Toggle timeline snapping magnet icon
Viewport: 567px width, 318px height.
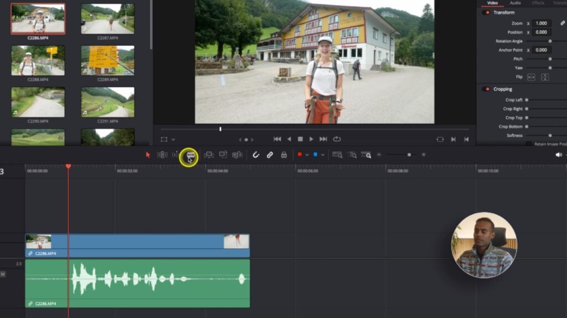256,155
